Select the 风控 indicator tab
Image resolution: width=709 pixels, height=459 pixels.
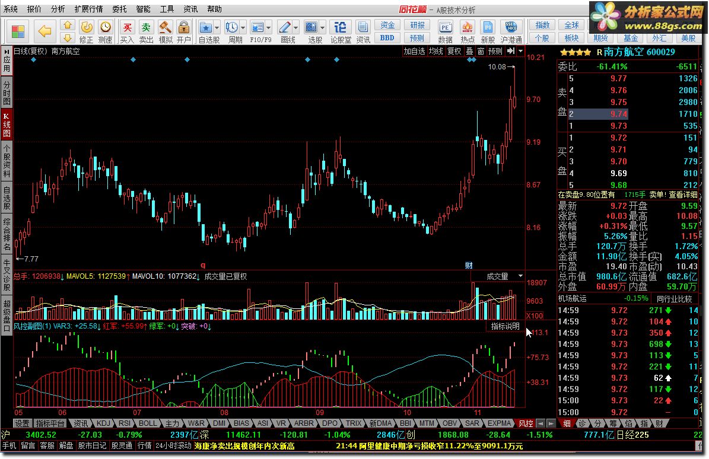pos(526,423)
